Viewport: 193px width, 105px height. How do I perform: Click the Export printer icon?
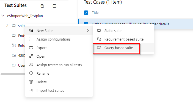pyautogui.click(x=31, y=48)
